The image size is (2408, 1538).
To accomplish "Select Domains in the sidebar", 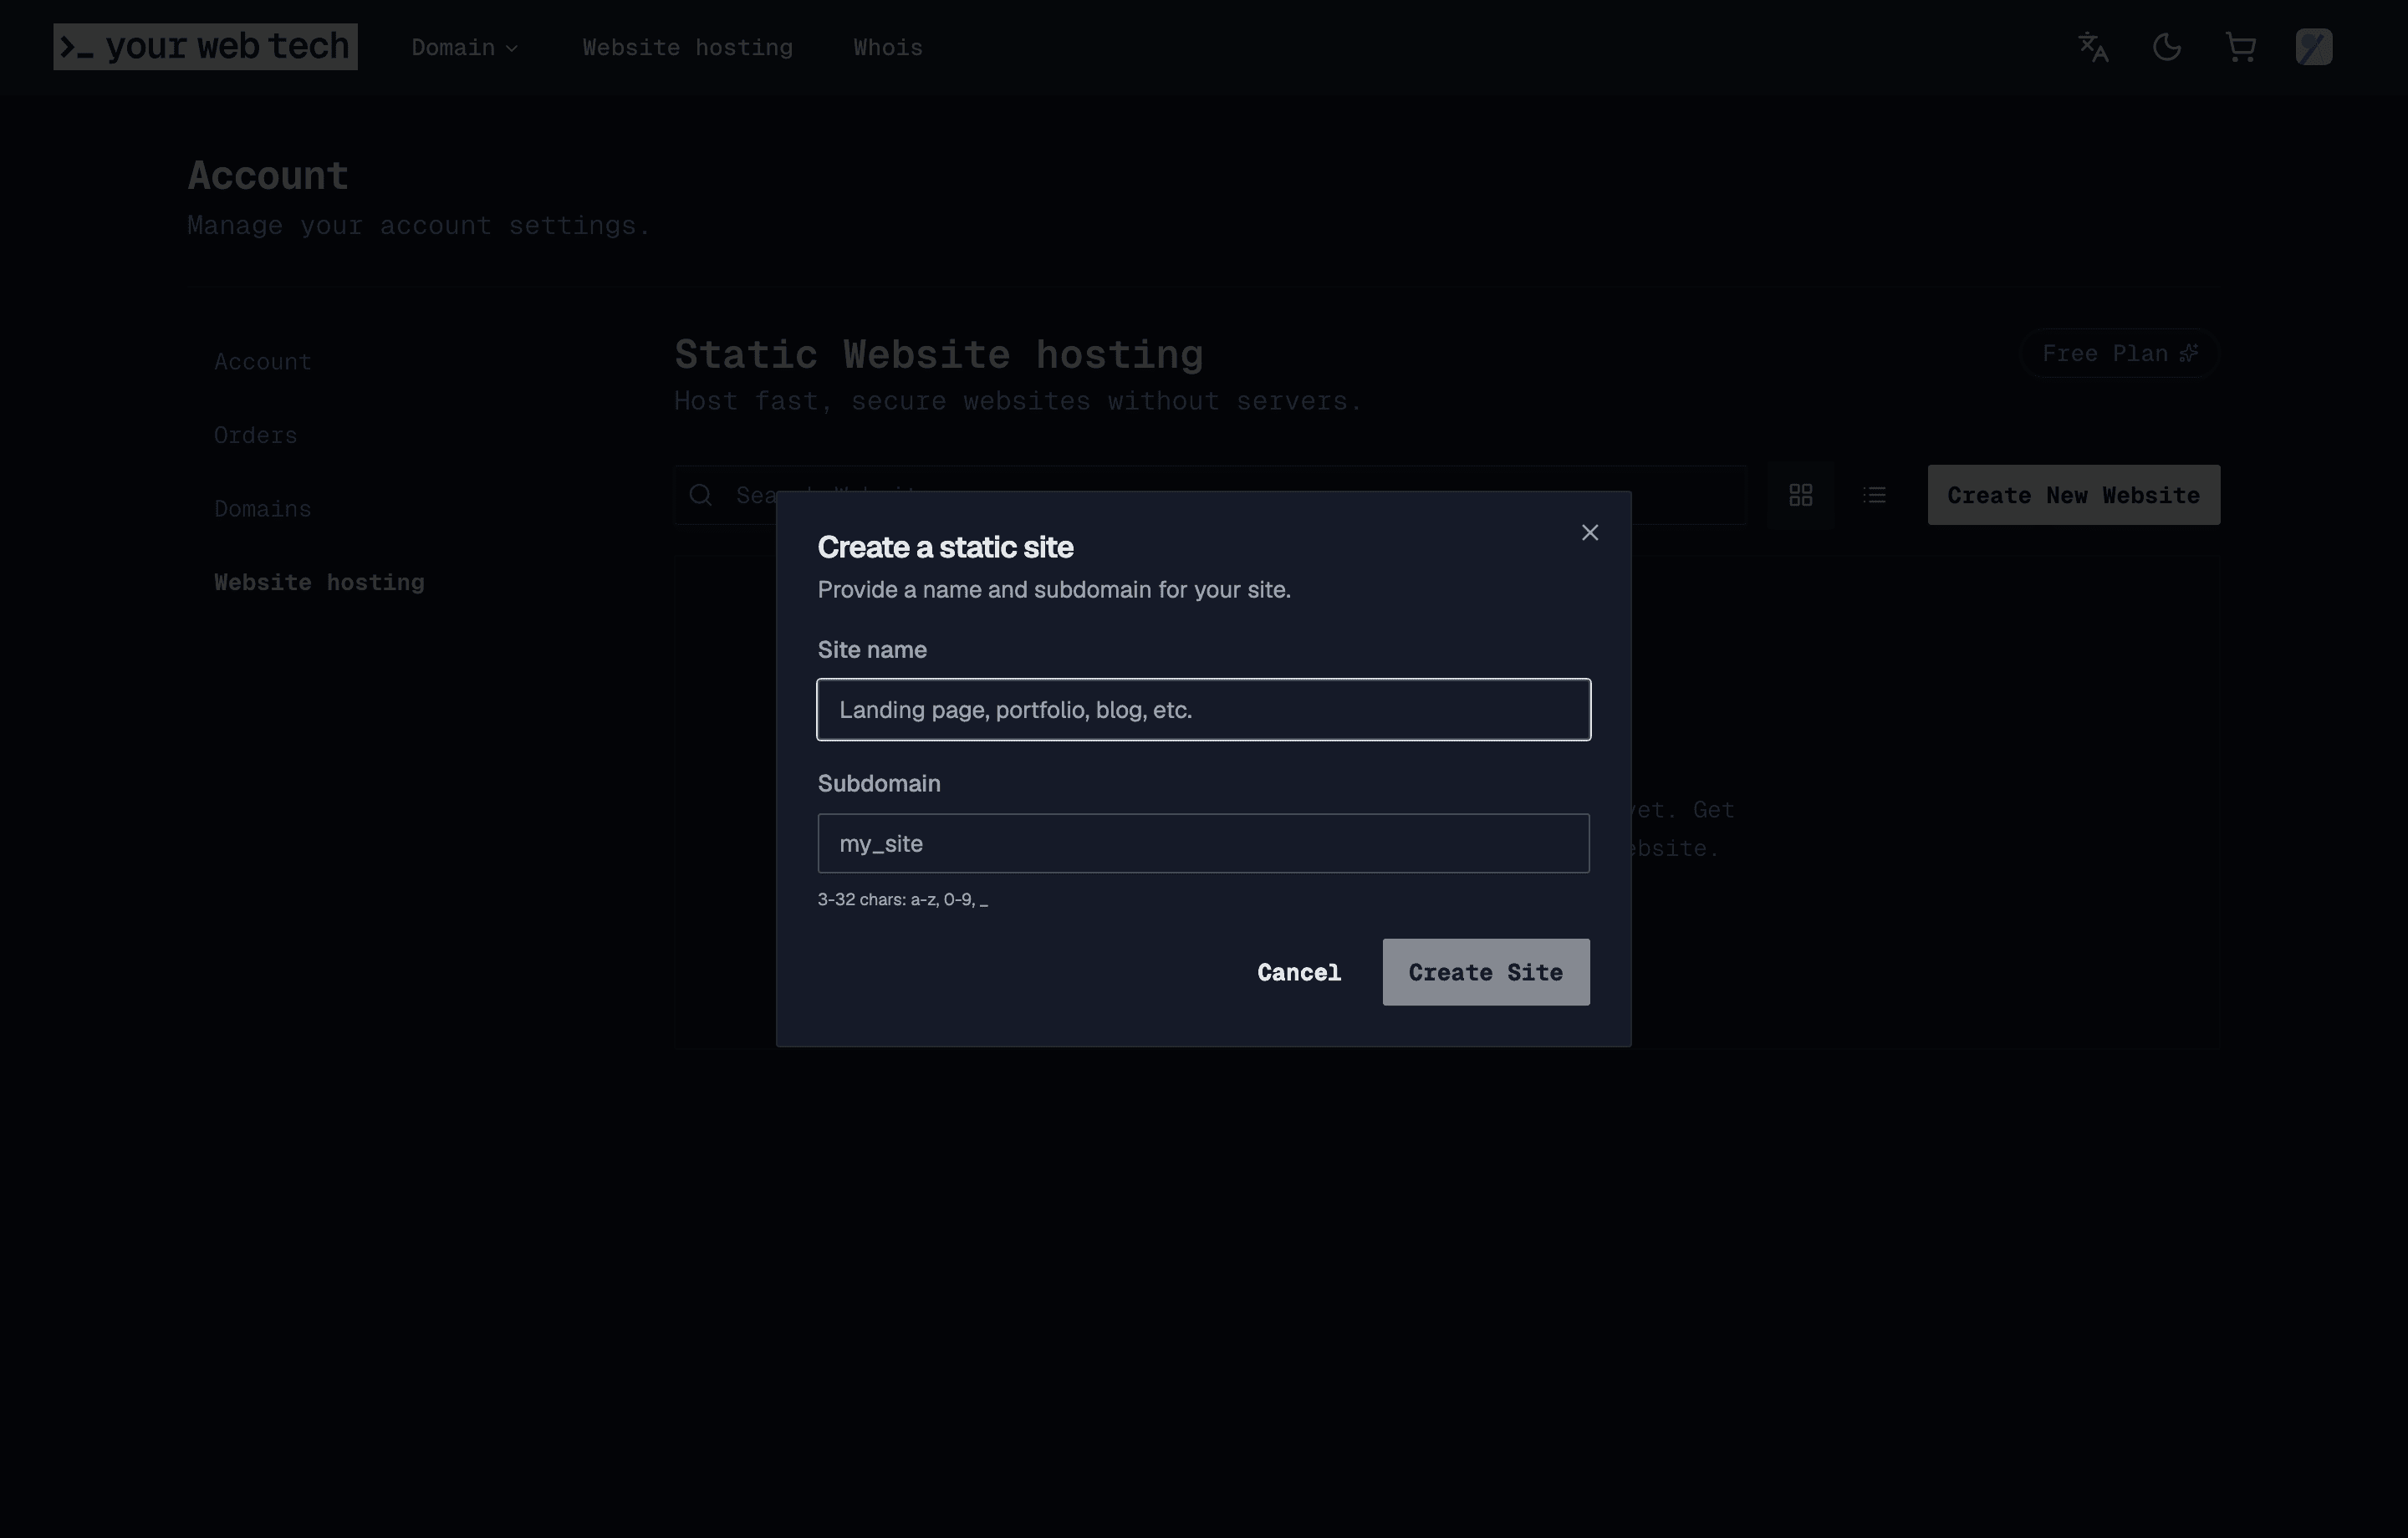I will (x=263, y=509).
